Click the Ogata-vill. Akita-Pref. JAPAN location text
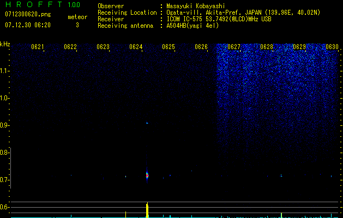The width and height of the screenshot is (343, 218). [x=243, y=13]
